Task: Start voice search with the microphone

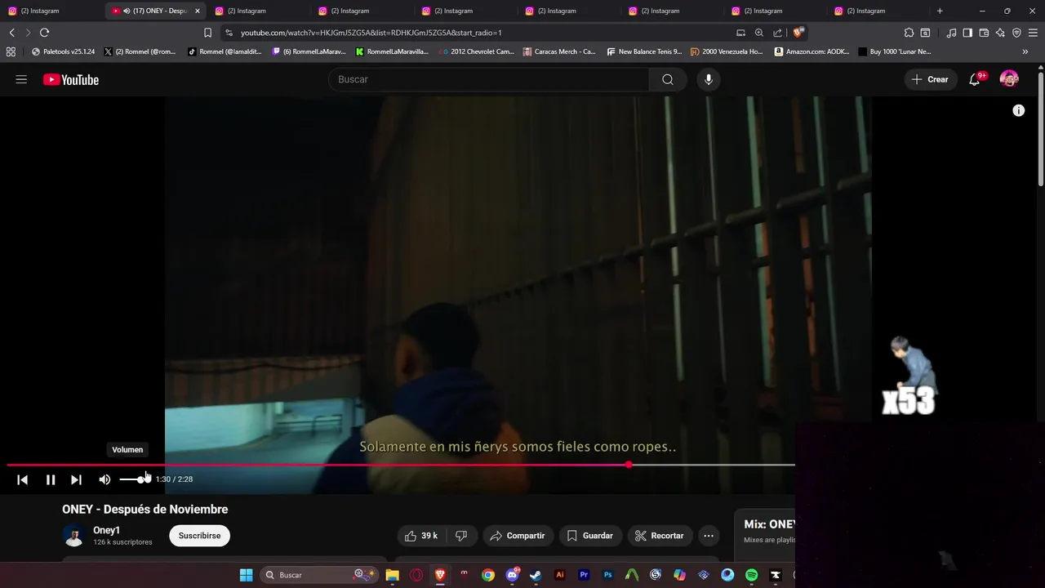Action: point(709,79)
